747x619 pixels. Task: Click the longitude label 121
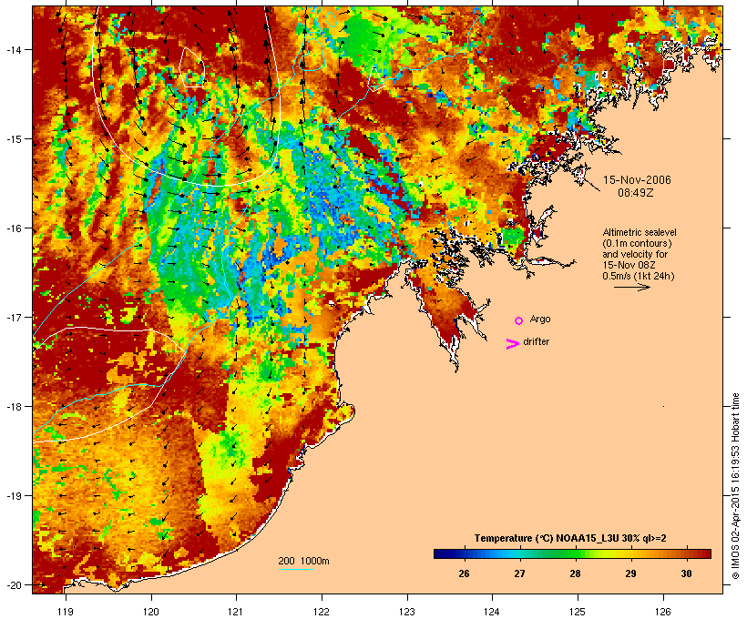(x=236, y=612)
